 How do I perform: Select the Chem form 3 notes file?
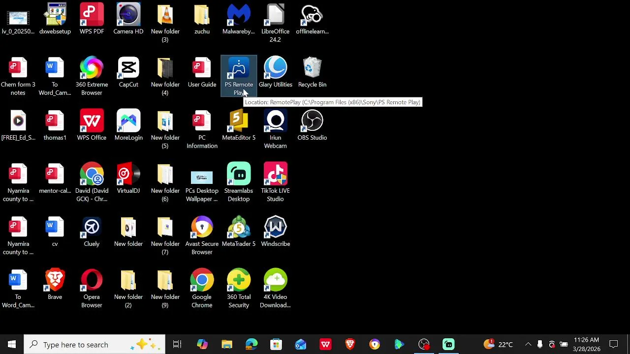tap(18, 76)
